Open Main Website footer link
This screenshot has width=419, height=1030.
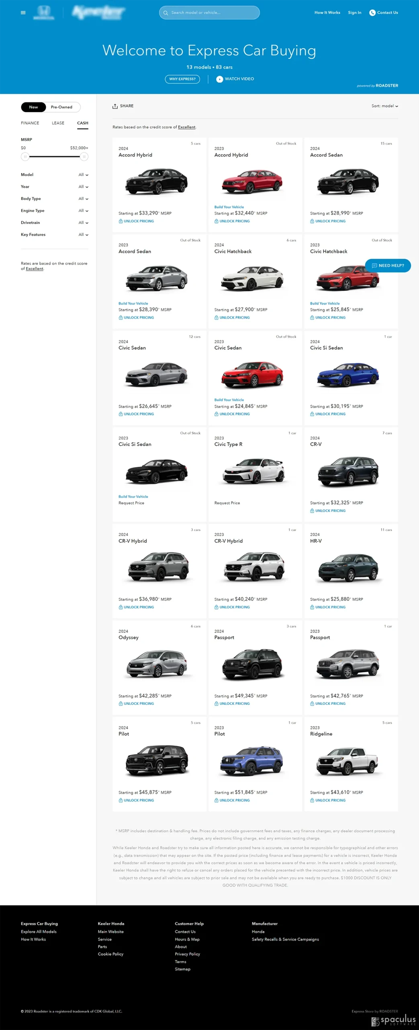[x=110, y=932]
